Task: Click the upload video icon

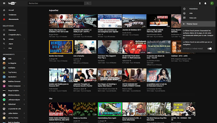Action: (200, 3)
